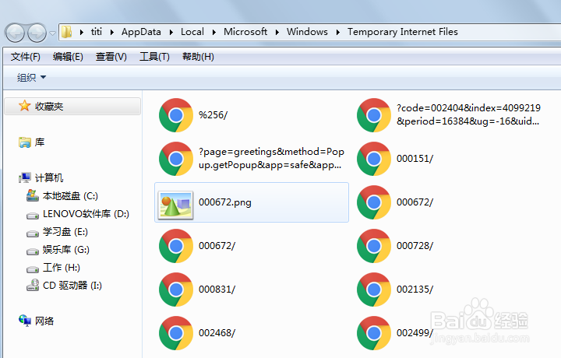Expand the arrow between AppData and Local
This screenshot has width=561, height=358.
tap(171, 32)
